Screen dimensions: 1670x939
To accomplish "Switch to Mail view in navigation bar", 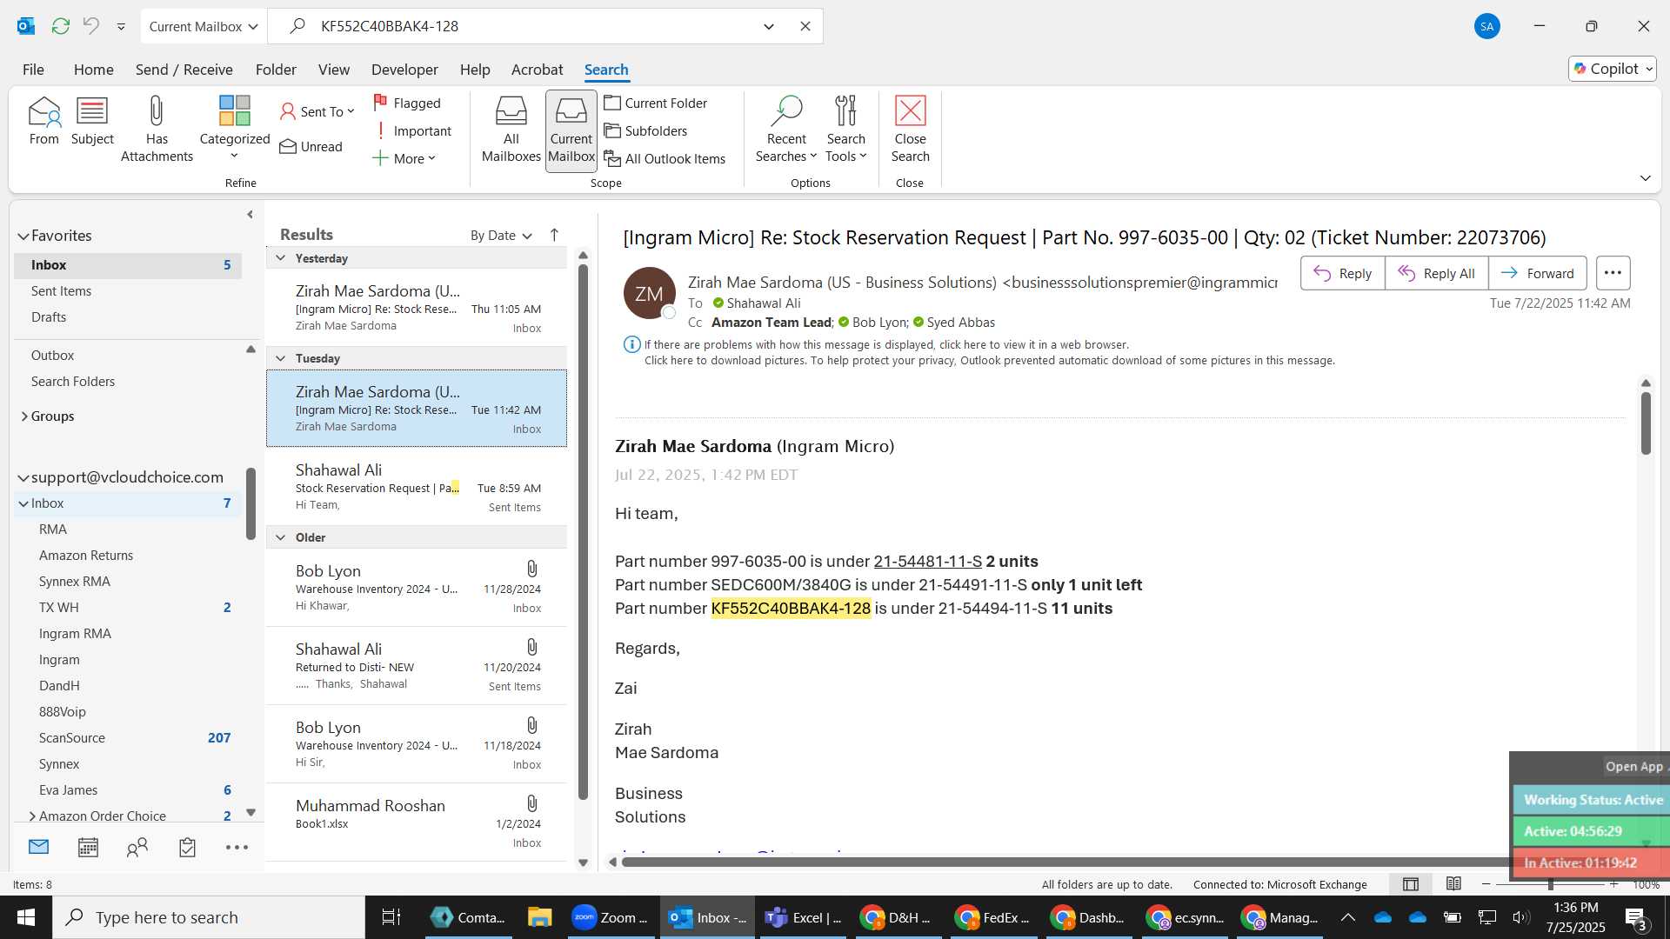I will tap(38, 847).
